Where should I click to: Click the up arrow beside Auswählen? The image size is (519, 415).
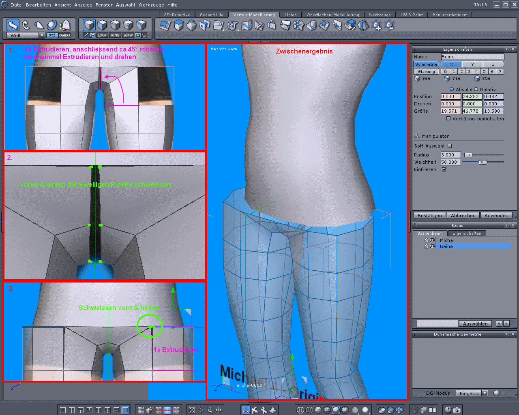[506, 323]
